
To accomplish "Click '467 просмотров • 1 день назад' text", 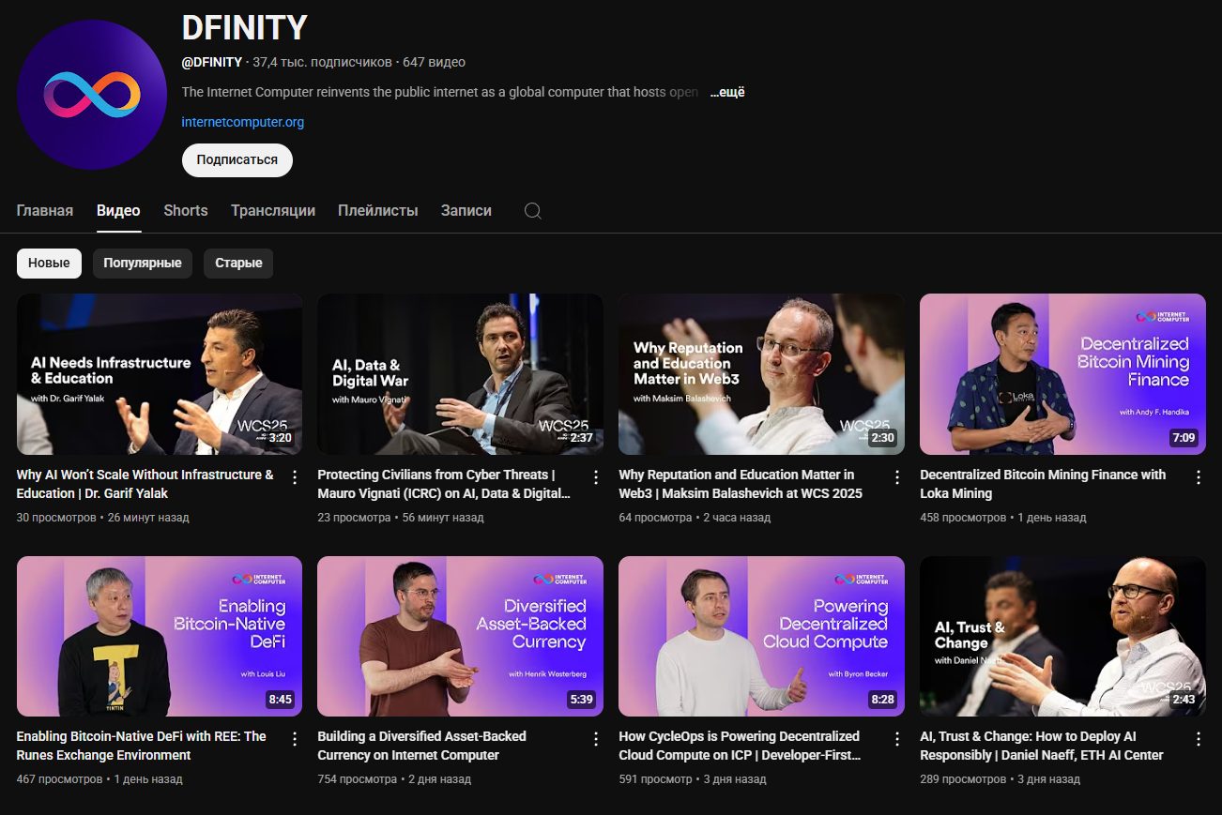I will 99,779.
